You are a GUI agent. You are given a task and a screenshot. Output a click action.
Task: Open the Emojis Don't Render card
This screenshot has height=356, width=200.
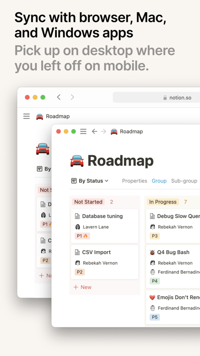pyautogui.click(x=173, y=307)
